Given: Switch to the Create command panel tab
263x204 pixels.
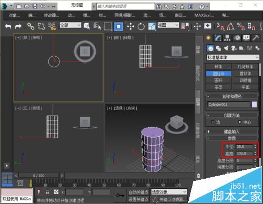Looking at the screenshot, I should coord(208,38).
